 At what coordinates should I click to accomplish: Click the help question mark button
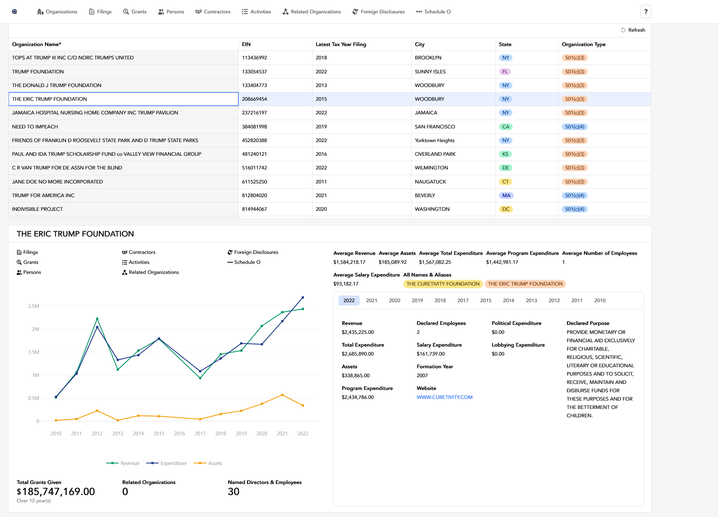pyautogui.click(x=646, y=12)
